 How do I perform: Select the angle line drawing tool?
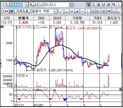tap(67, 11)
